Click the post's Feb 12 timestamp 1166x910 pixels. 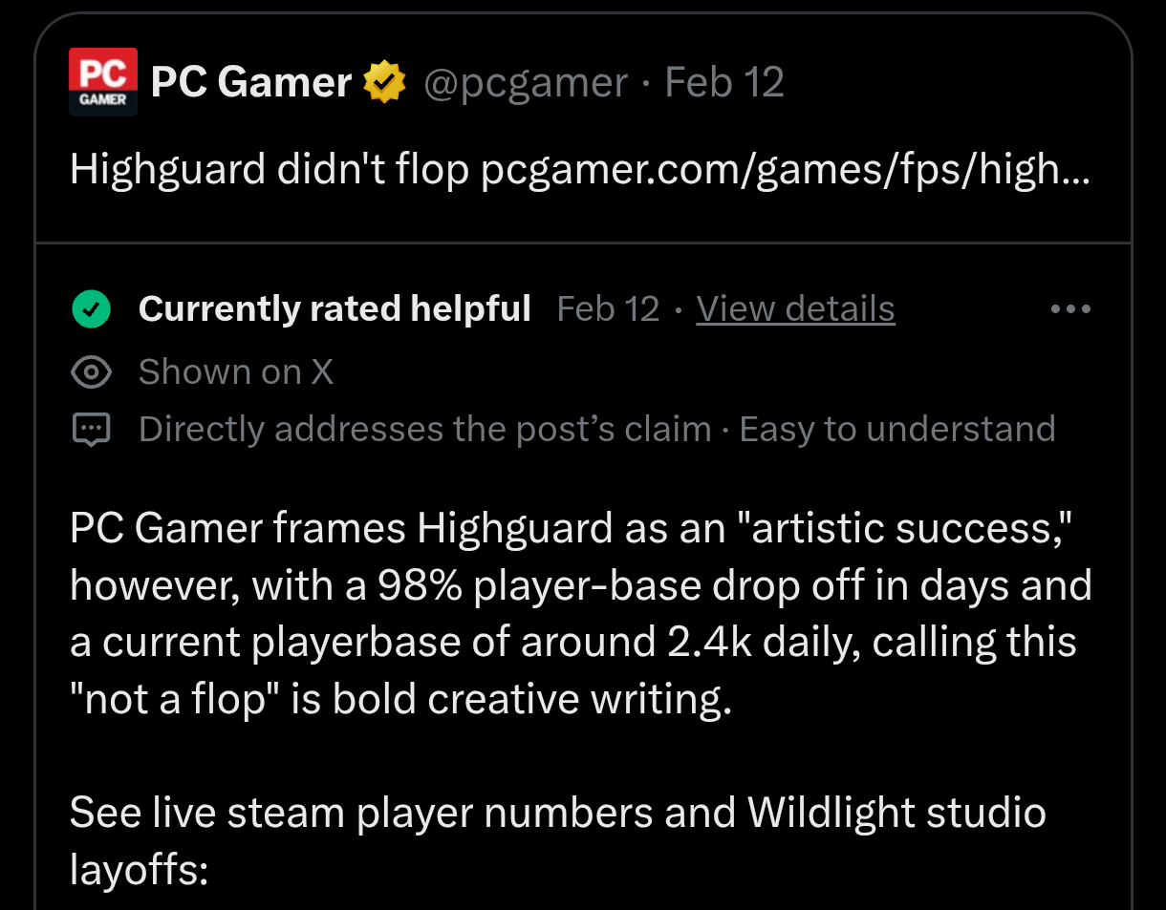point(724,83)
